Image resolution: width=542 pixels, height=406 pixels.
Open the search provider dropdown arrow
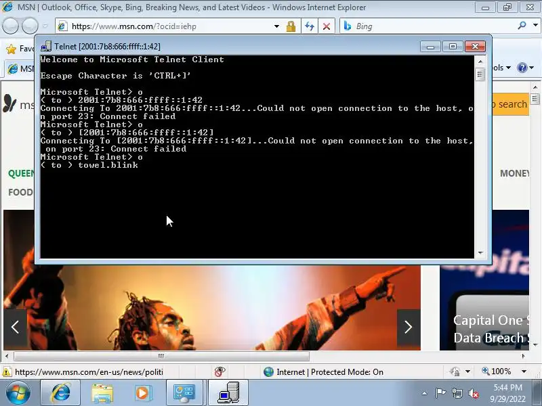pyautogui.click(x=535, y=26)
